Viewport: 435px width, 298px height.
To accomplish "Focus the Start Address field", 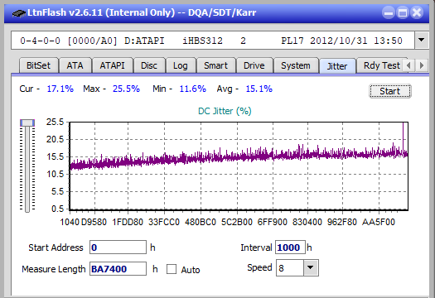I will (118, 248).
